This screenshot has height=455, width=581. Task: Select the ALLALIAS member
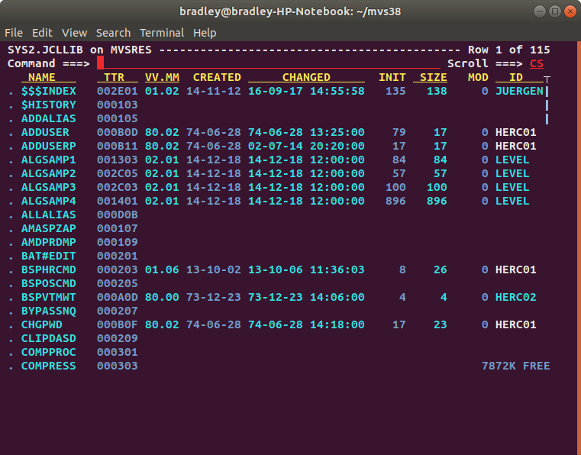tap(49, 215)
